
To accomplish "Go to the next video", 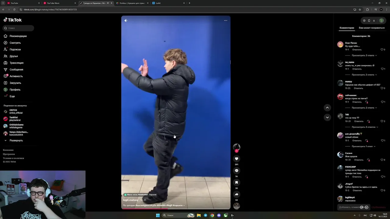I will [327, 117].
